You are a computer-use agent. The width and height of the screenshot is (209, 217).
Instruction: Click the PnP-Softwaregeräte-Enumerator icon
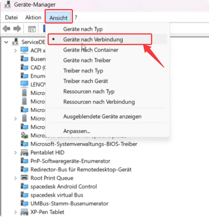point(24,161)
